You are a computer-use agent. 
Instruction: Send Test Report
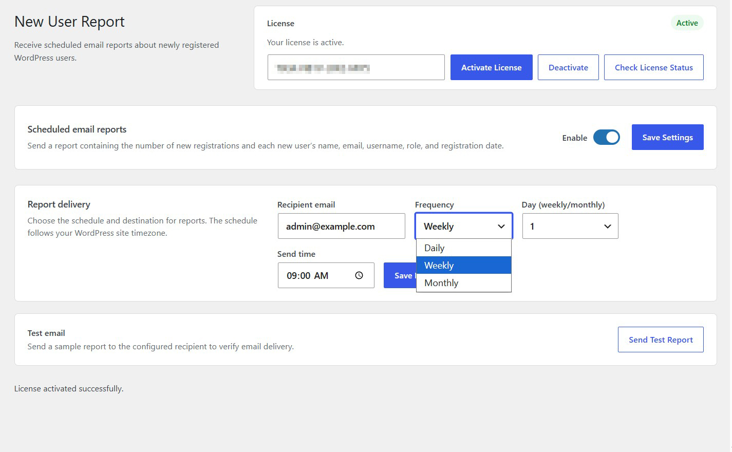point(661,340)
